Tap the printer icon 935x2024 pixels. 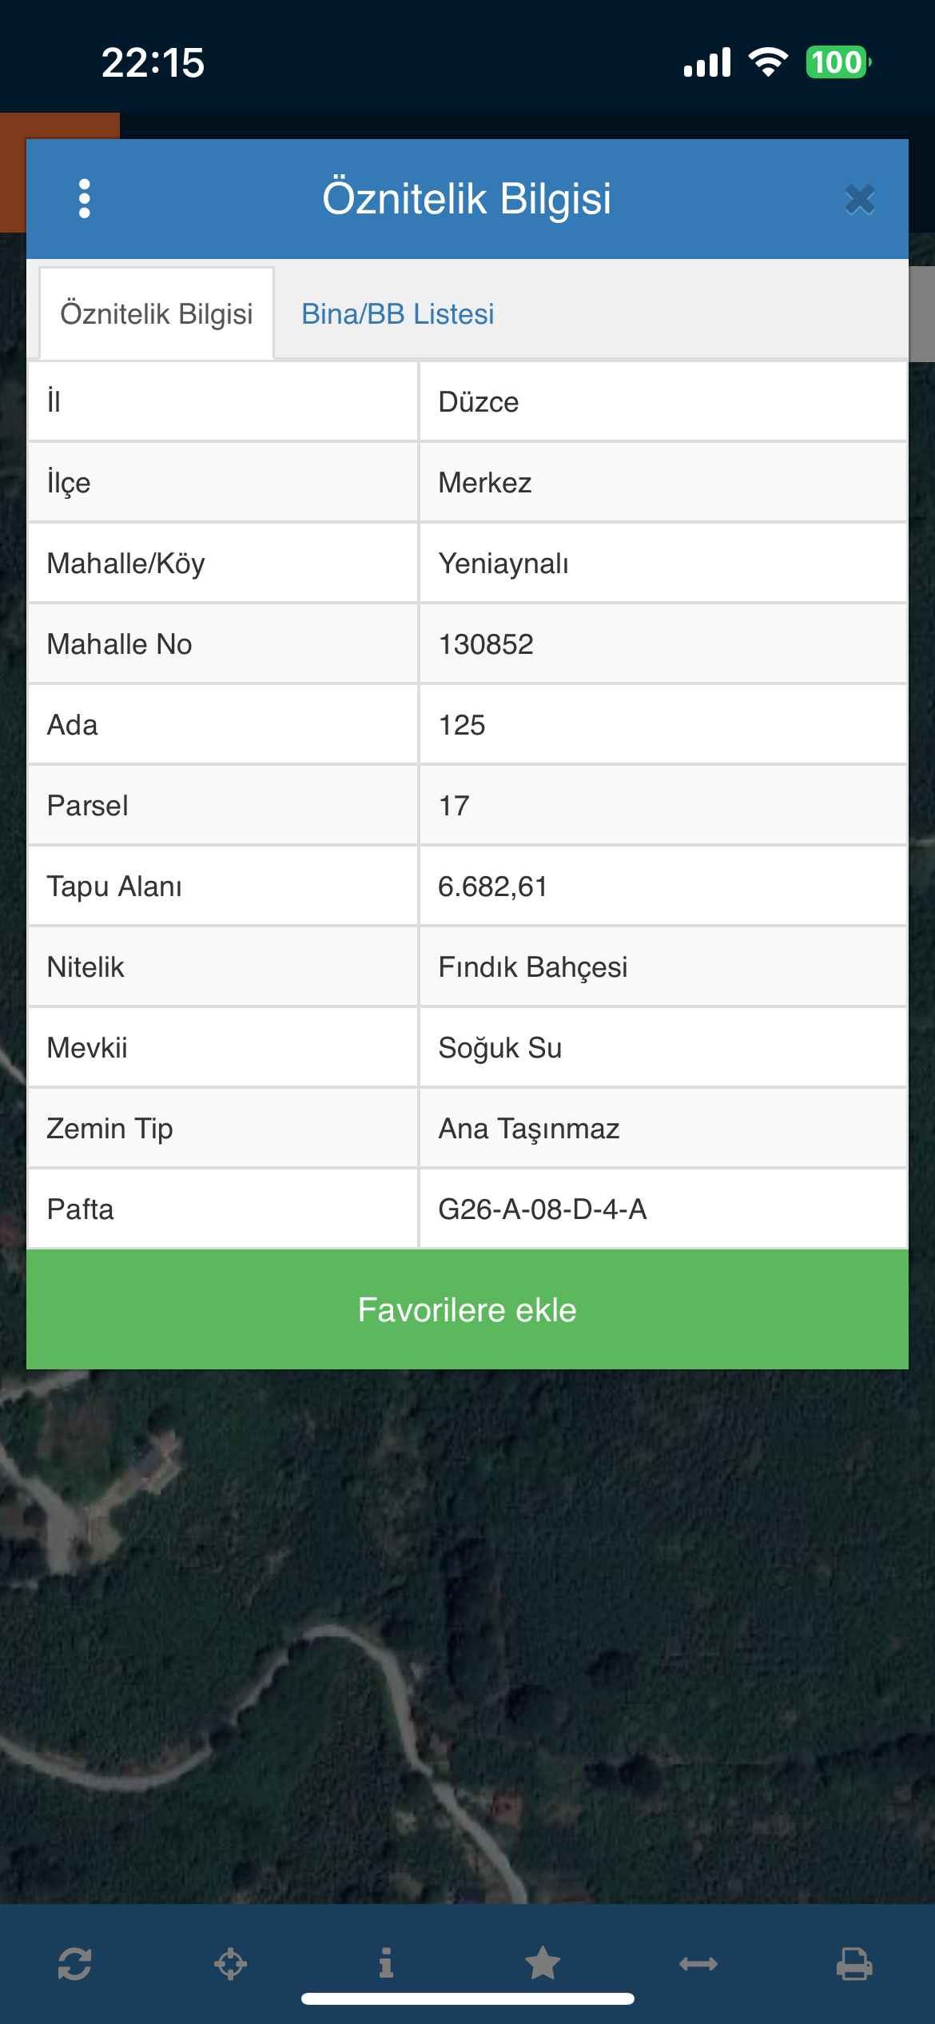click(854, 1963)
